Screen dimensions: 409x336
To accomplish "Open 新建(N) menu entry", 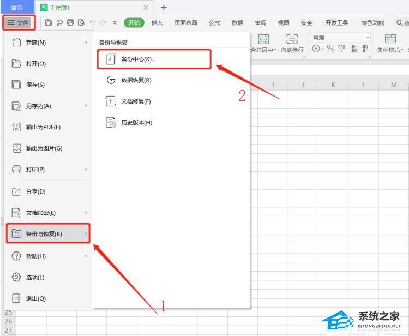I will click(48, 42).
